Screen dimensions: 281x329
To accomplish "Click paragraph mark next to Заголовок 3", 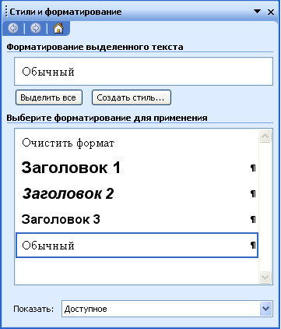I will 253,220.
